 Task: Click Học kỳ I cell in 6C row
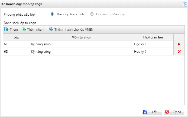(x=140, y=44)
